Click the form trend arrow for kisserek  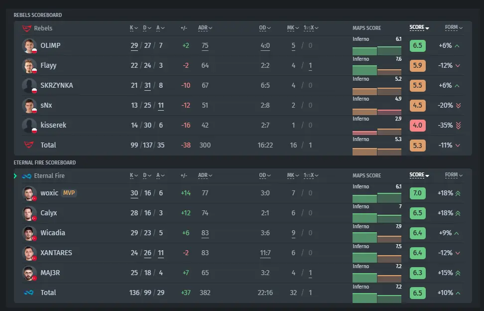(459, 126)
